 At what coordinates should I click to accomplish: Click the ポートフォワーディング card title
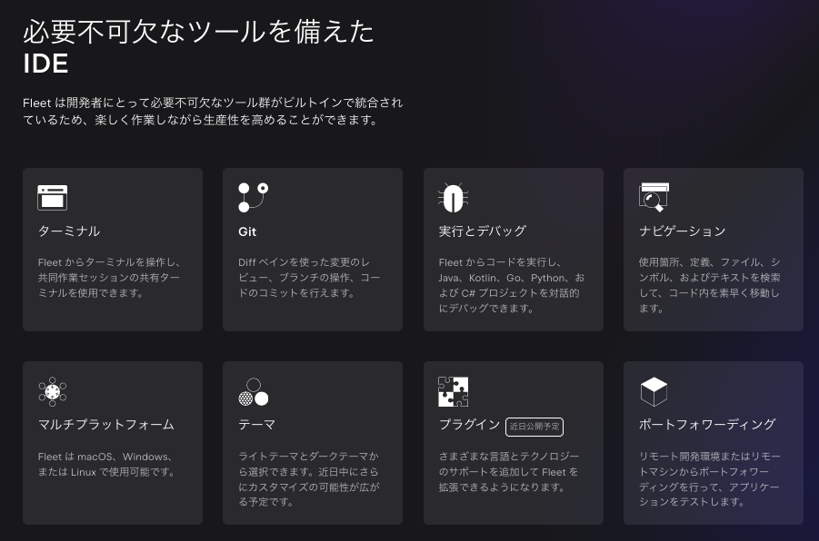click(707, 425)
